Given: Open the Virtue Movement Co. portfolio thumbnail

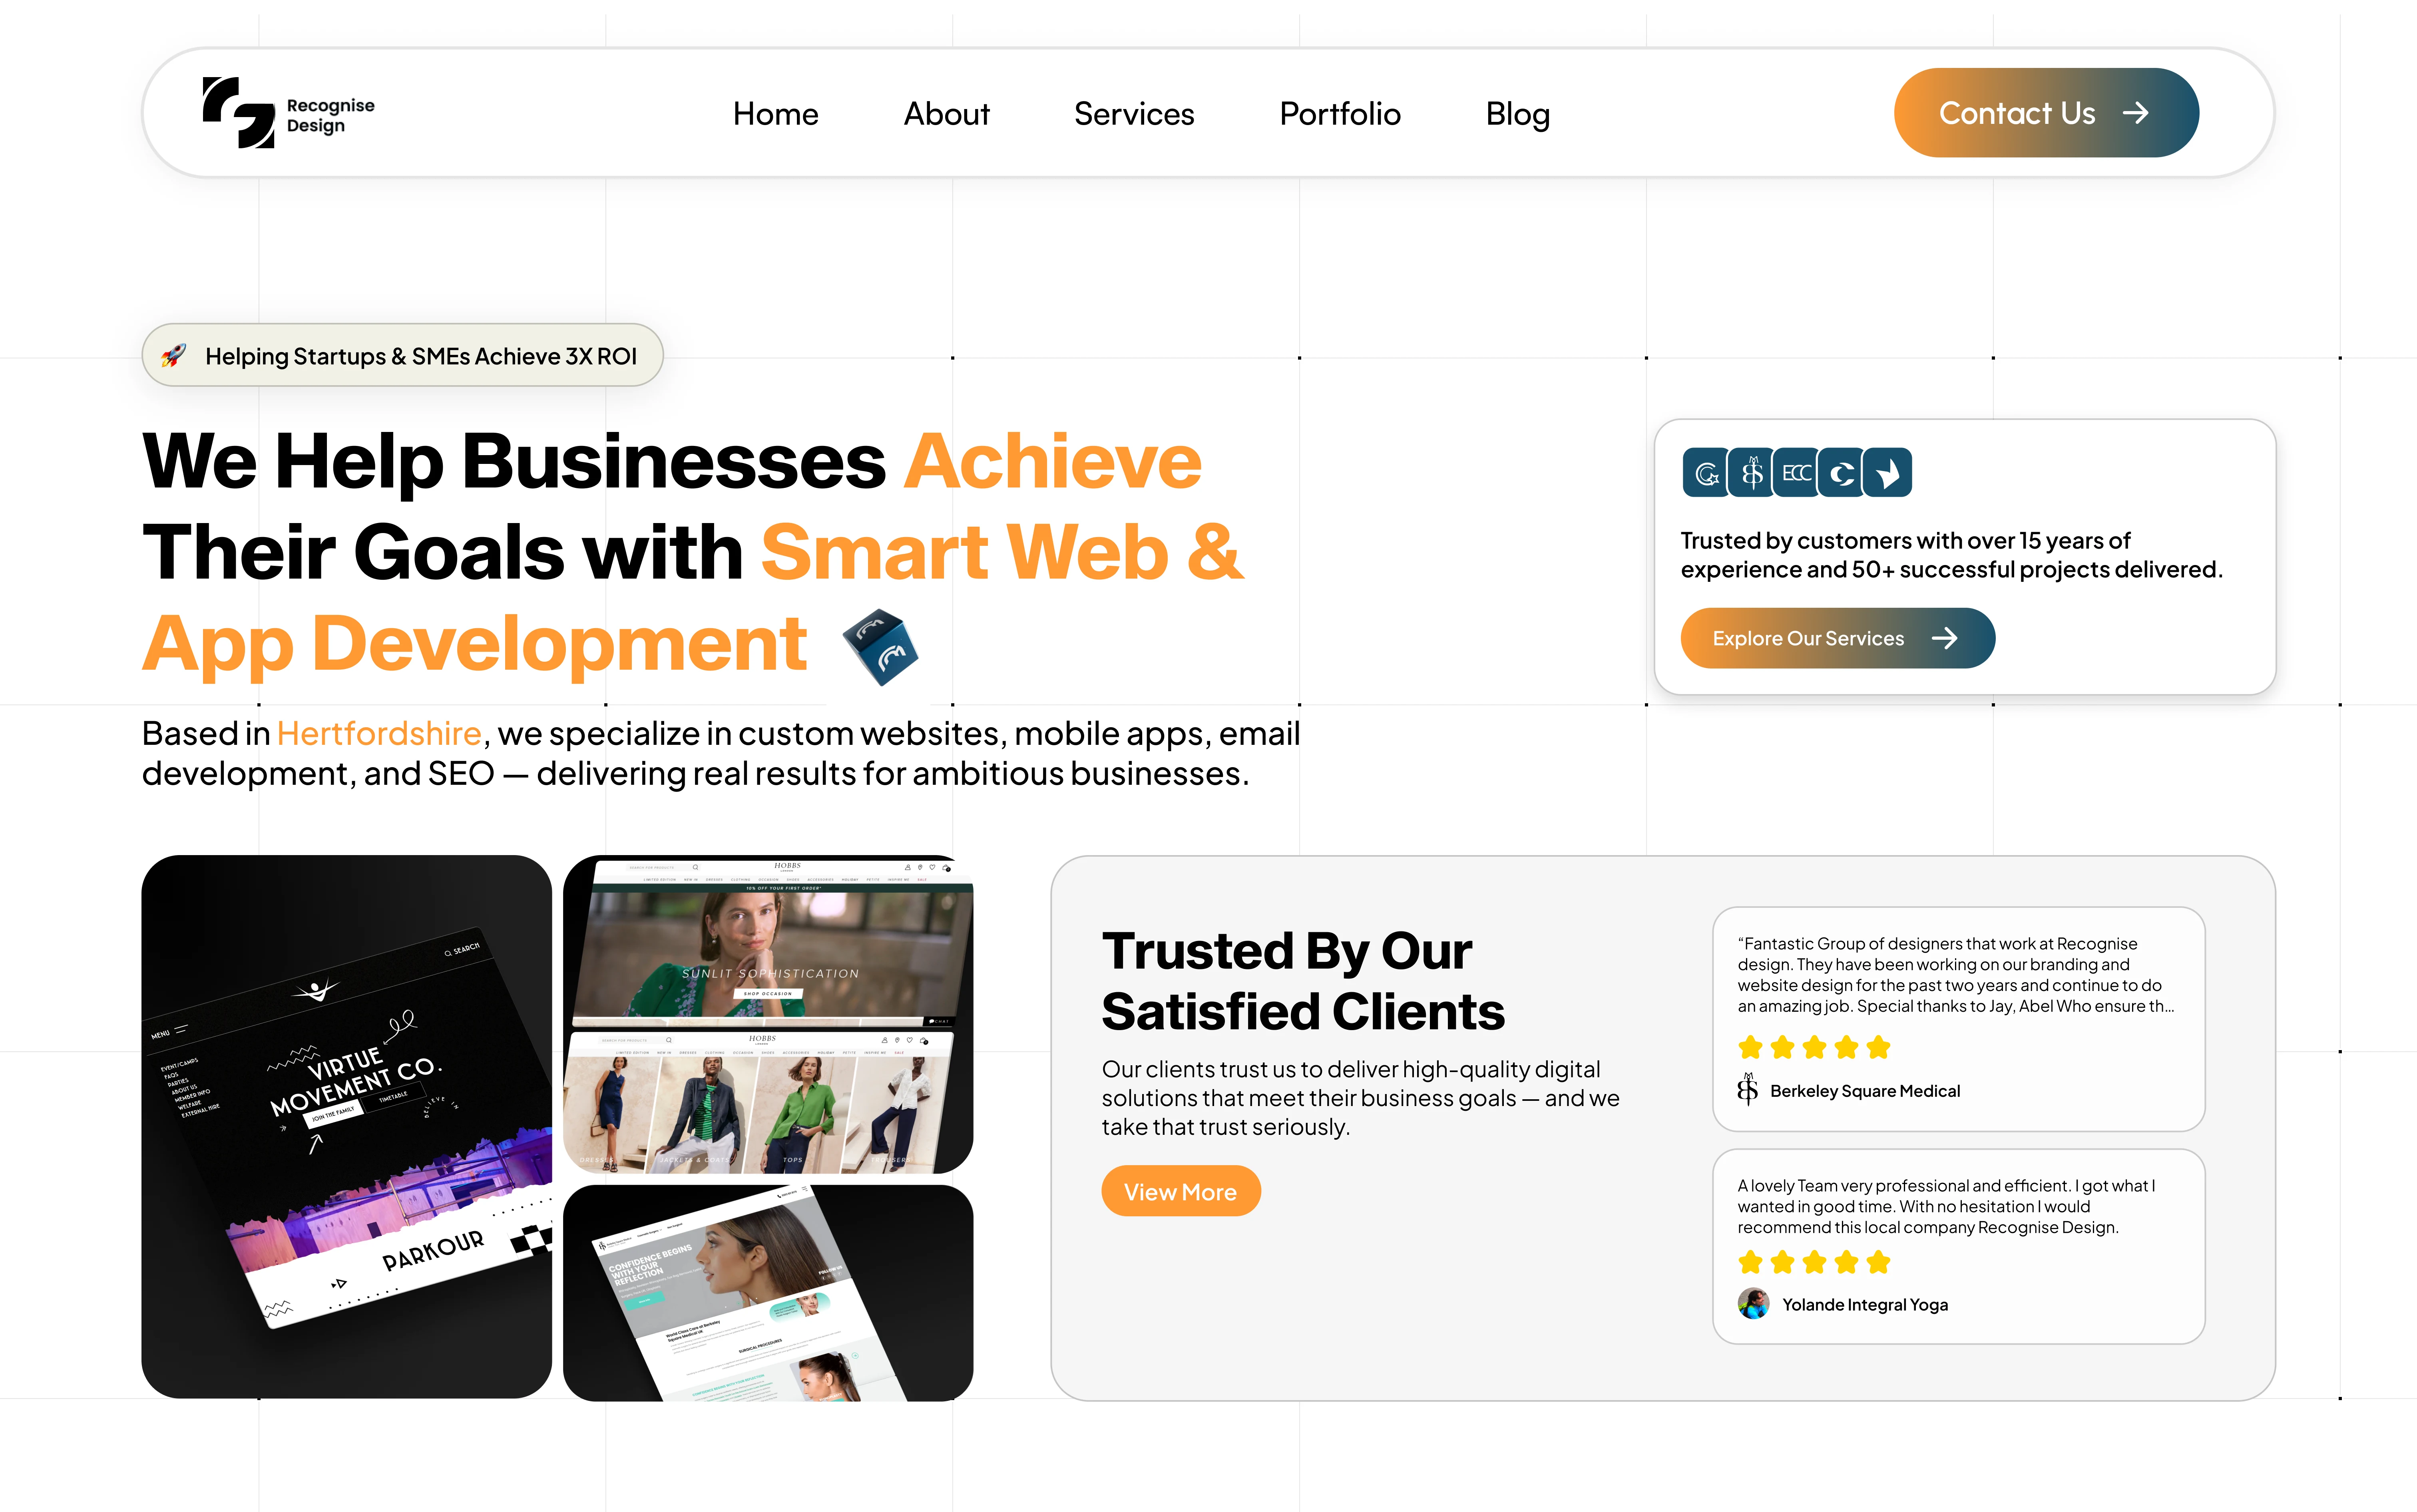Looking at the screenshot, I should (347, 1126).
